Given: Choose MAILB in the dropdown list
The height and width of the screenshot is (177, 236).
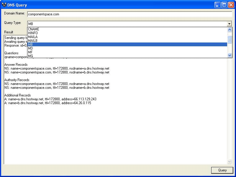Looking at the screenshot, I should click(x=127, y=41).
